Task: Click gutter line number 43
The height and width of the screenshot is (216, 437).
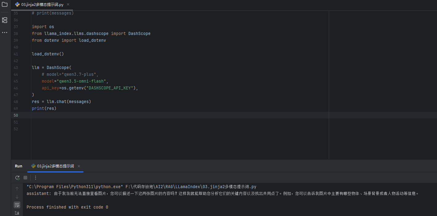Action: 16,67
